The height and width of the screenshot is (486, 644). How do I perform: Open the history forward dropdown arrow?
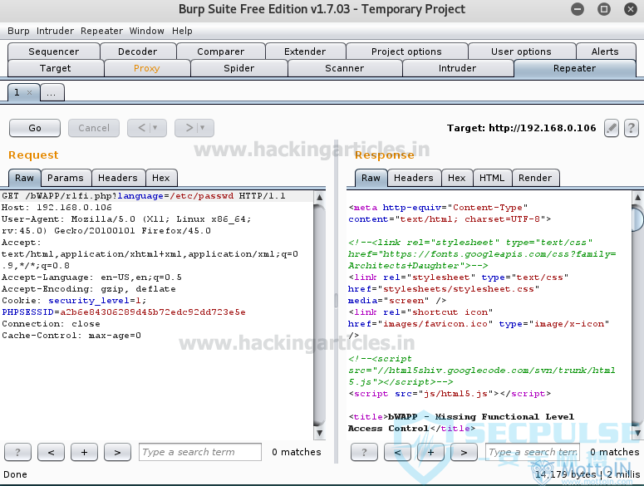click(202, 128)
